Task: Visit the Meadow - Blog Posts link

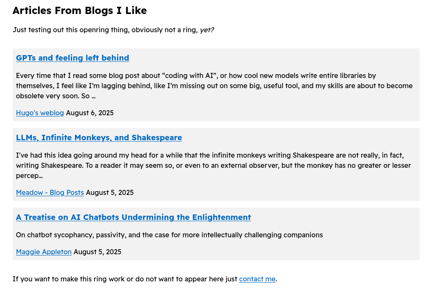Action: [50, 193]
